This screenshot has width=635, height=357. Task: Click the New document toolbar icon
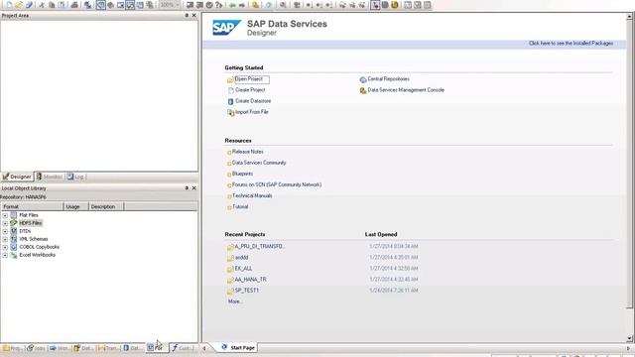coord(9,5)
